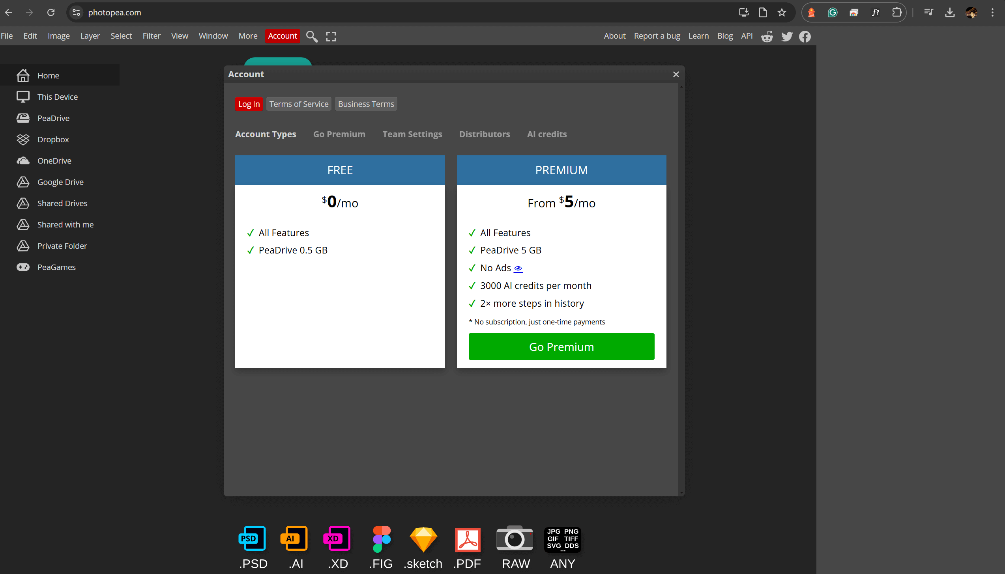Click the red Log In button
1005x574 pixels.
pos(249,104)
